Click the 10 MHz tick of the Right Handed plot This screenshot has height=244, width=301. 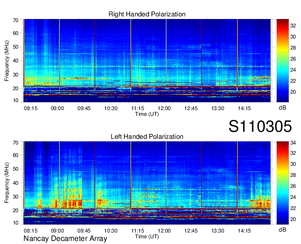point(15,100)
